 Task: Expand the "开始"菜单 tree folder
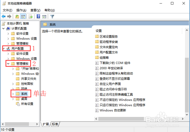click(x=13, y=69)
